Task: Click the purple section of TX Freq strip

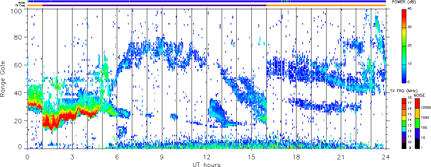Action: (155, 5)
